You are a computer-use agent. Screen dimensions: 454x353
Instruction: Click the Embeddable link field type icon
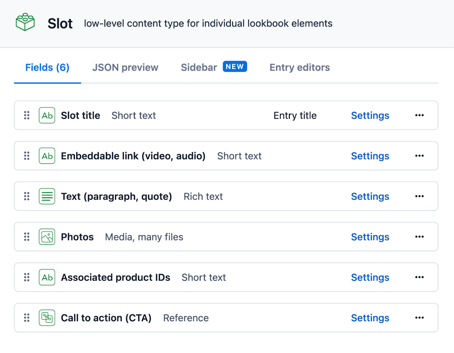coord(47,156)
